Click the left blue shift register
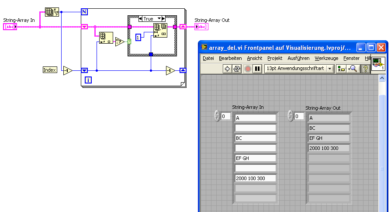This screenshot has height=212, width=391. [x=84, y=70]
